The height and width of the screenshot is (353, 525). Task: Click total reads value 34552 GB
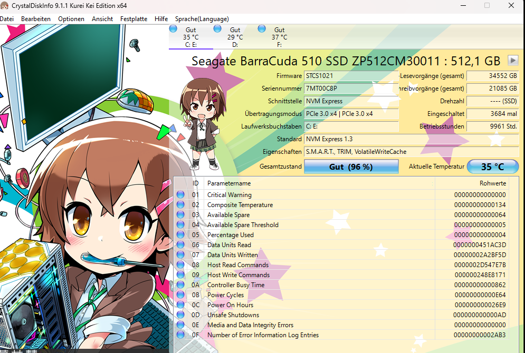click(x=492, y=76)
